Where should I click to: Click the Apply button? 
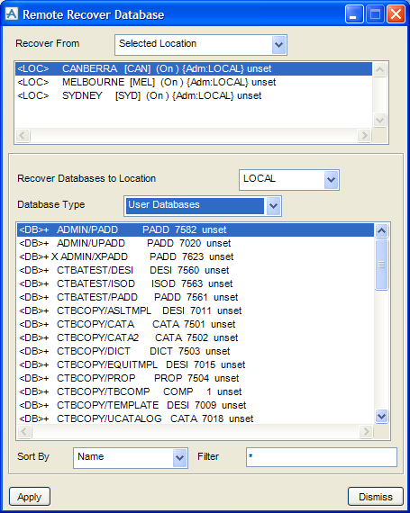30,497
